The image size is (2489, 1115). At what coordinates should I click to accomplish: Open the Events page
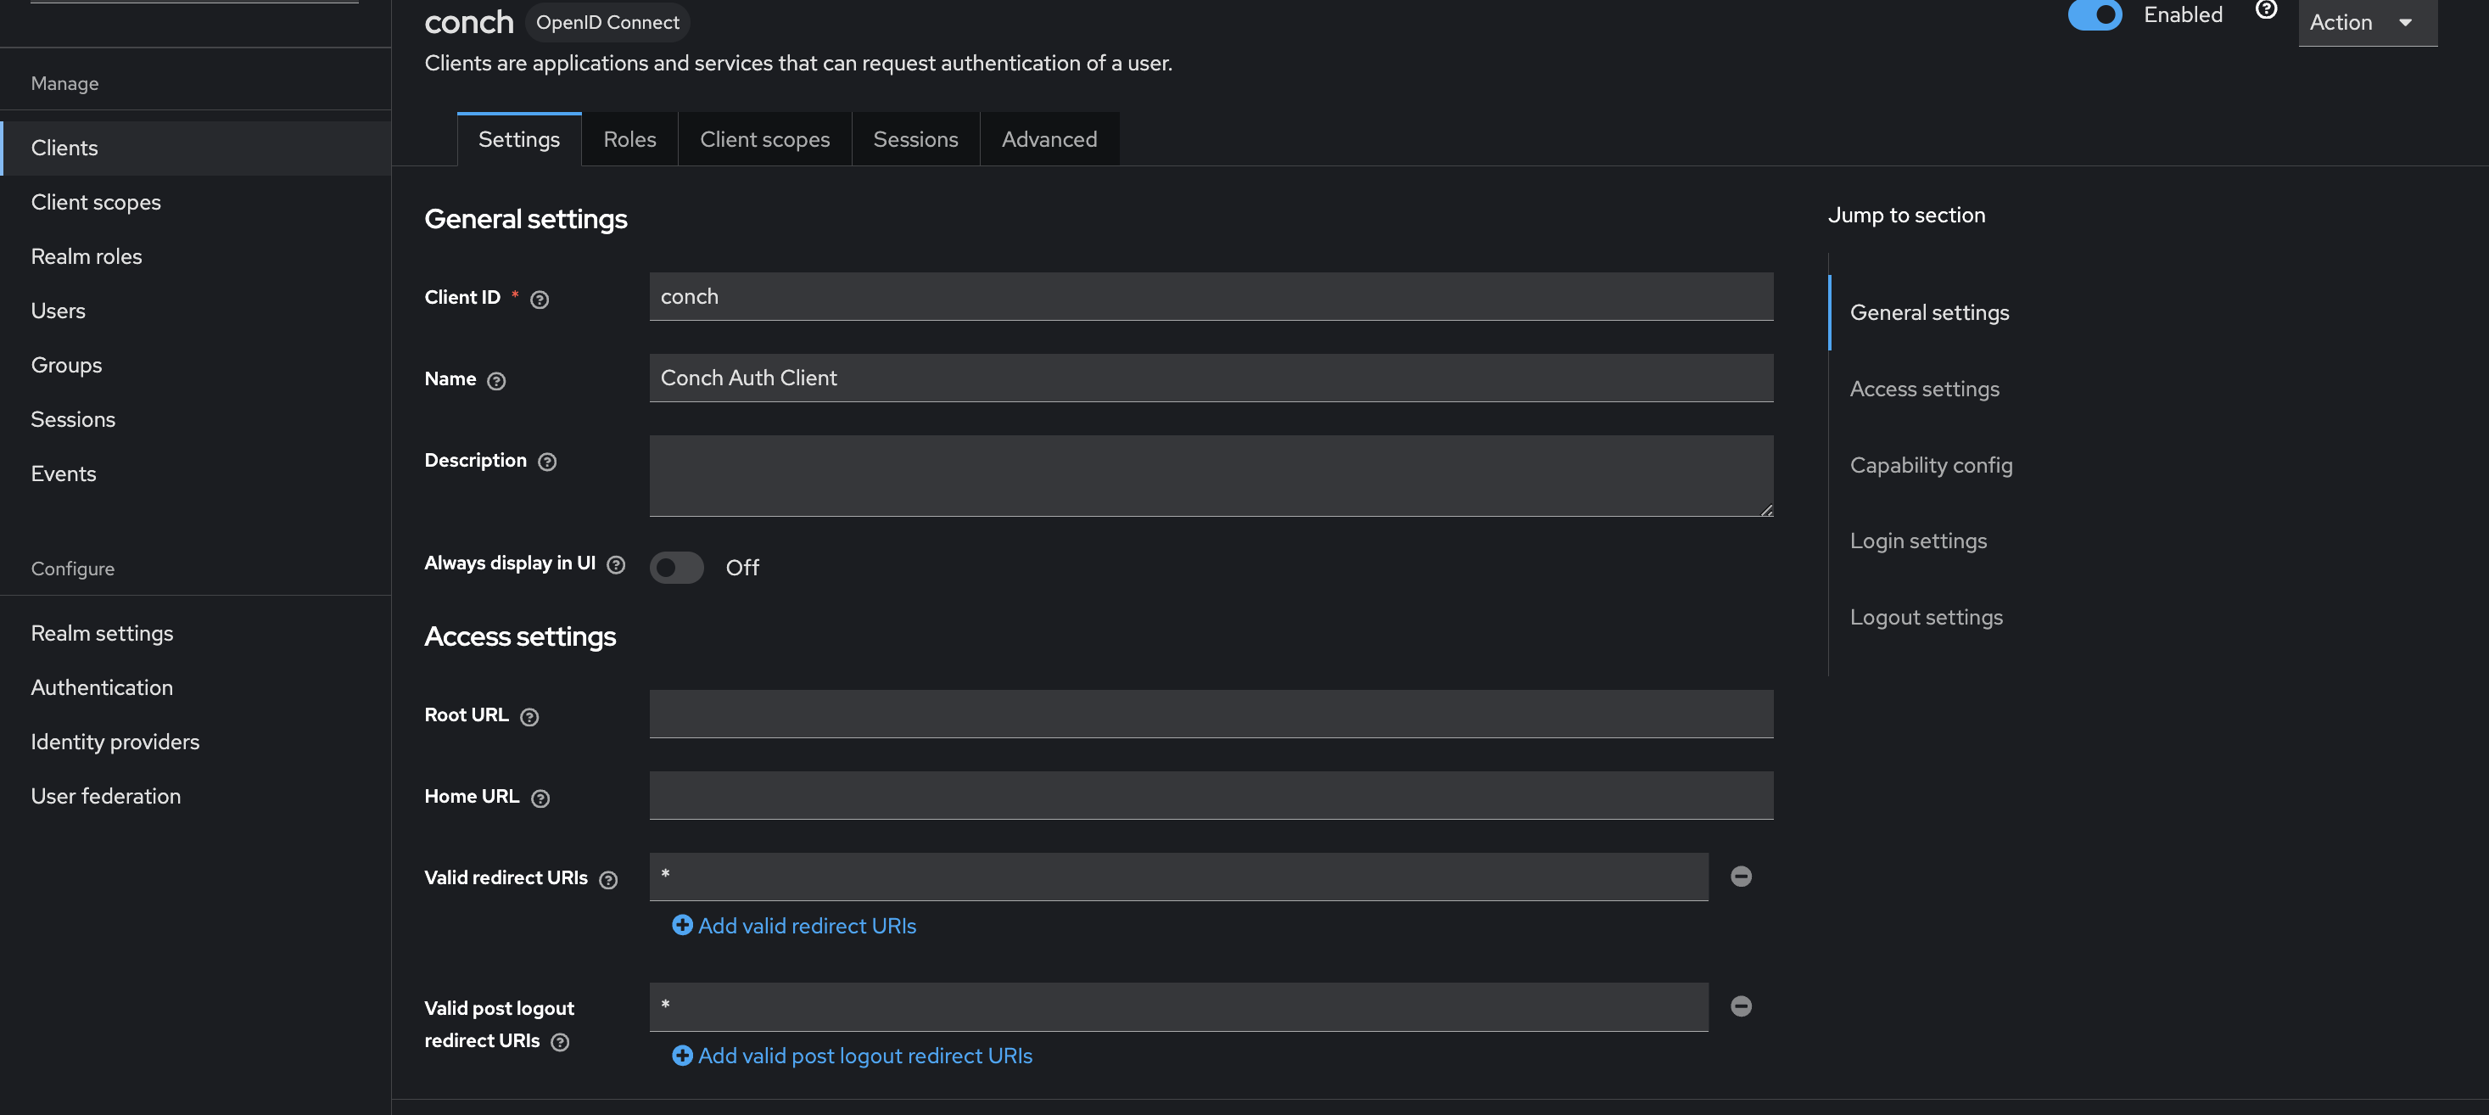tap(195, 473)
